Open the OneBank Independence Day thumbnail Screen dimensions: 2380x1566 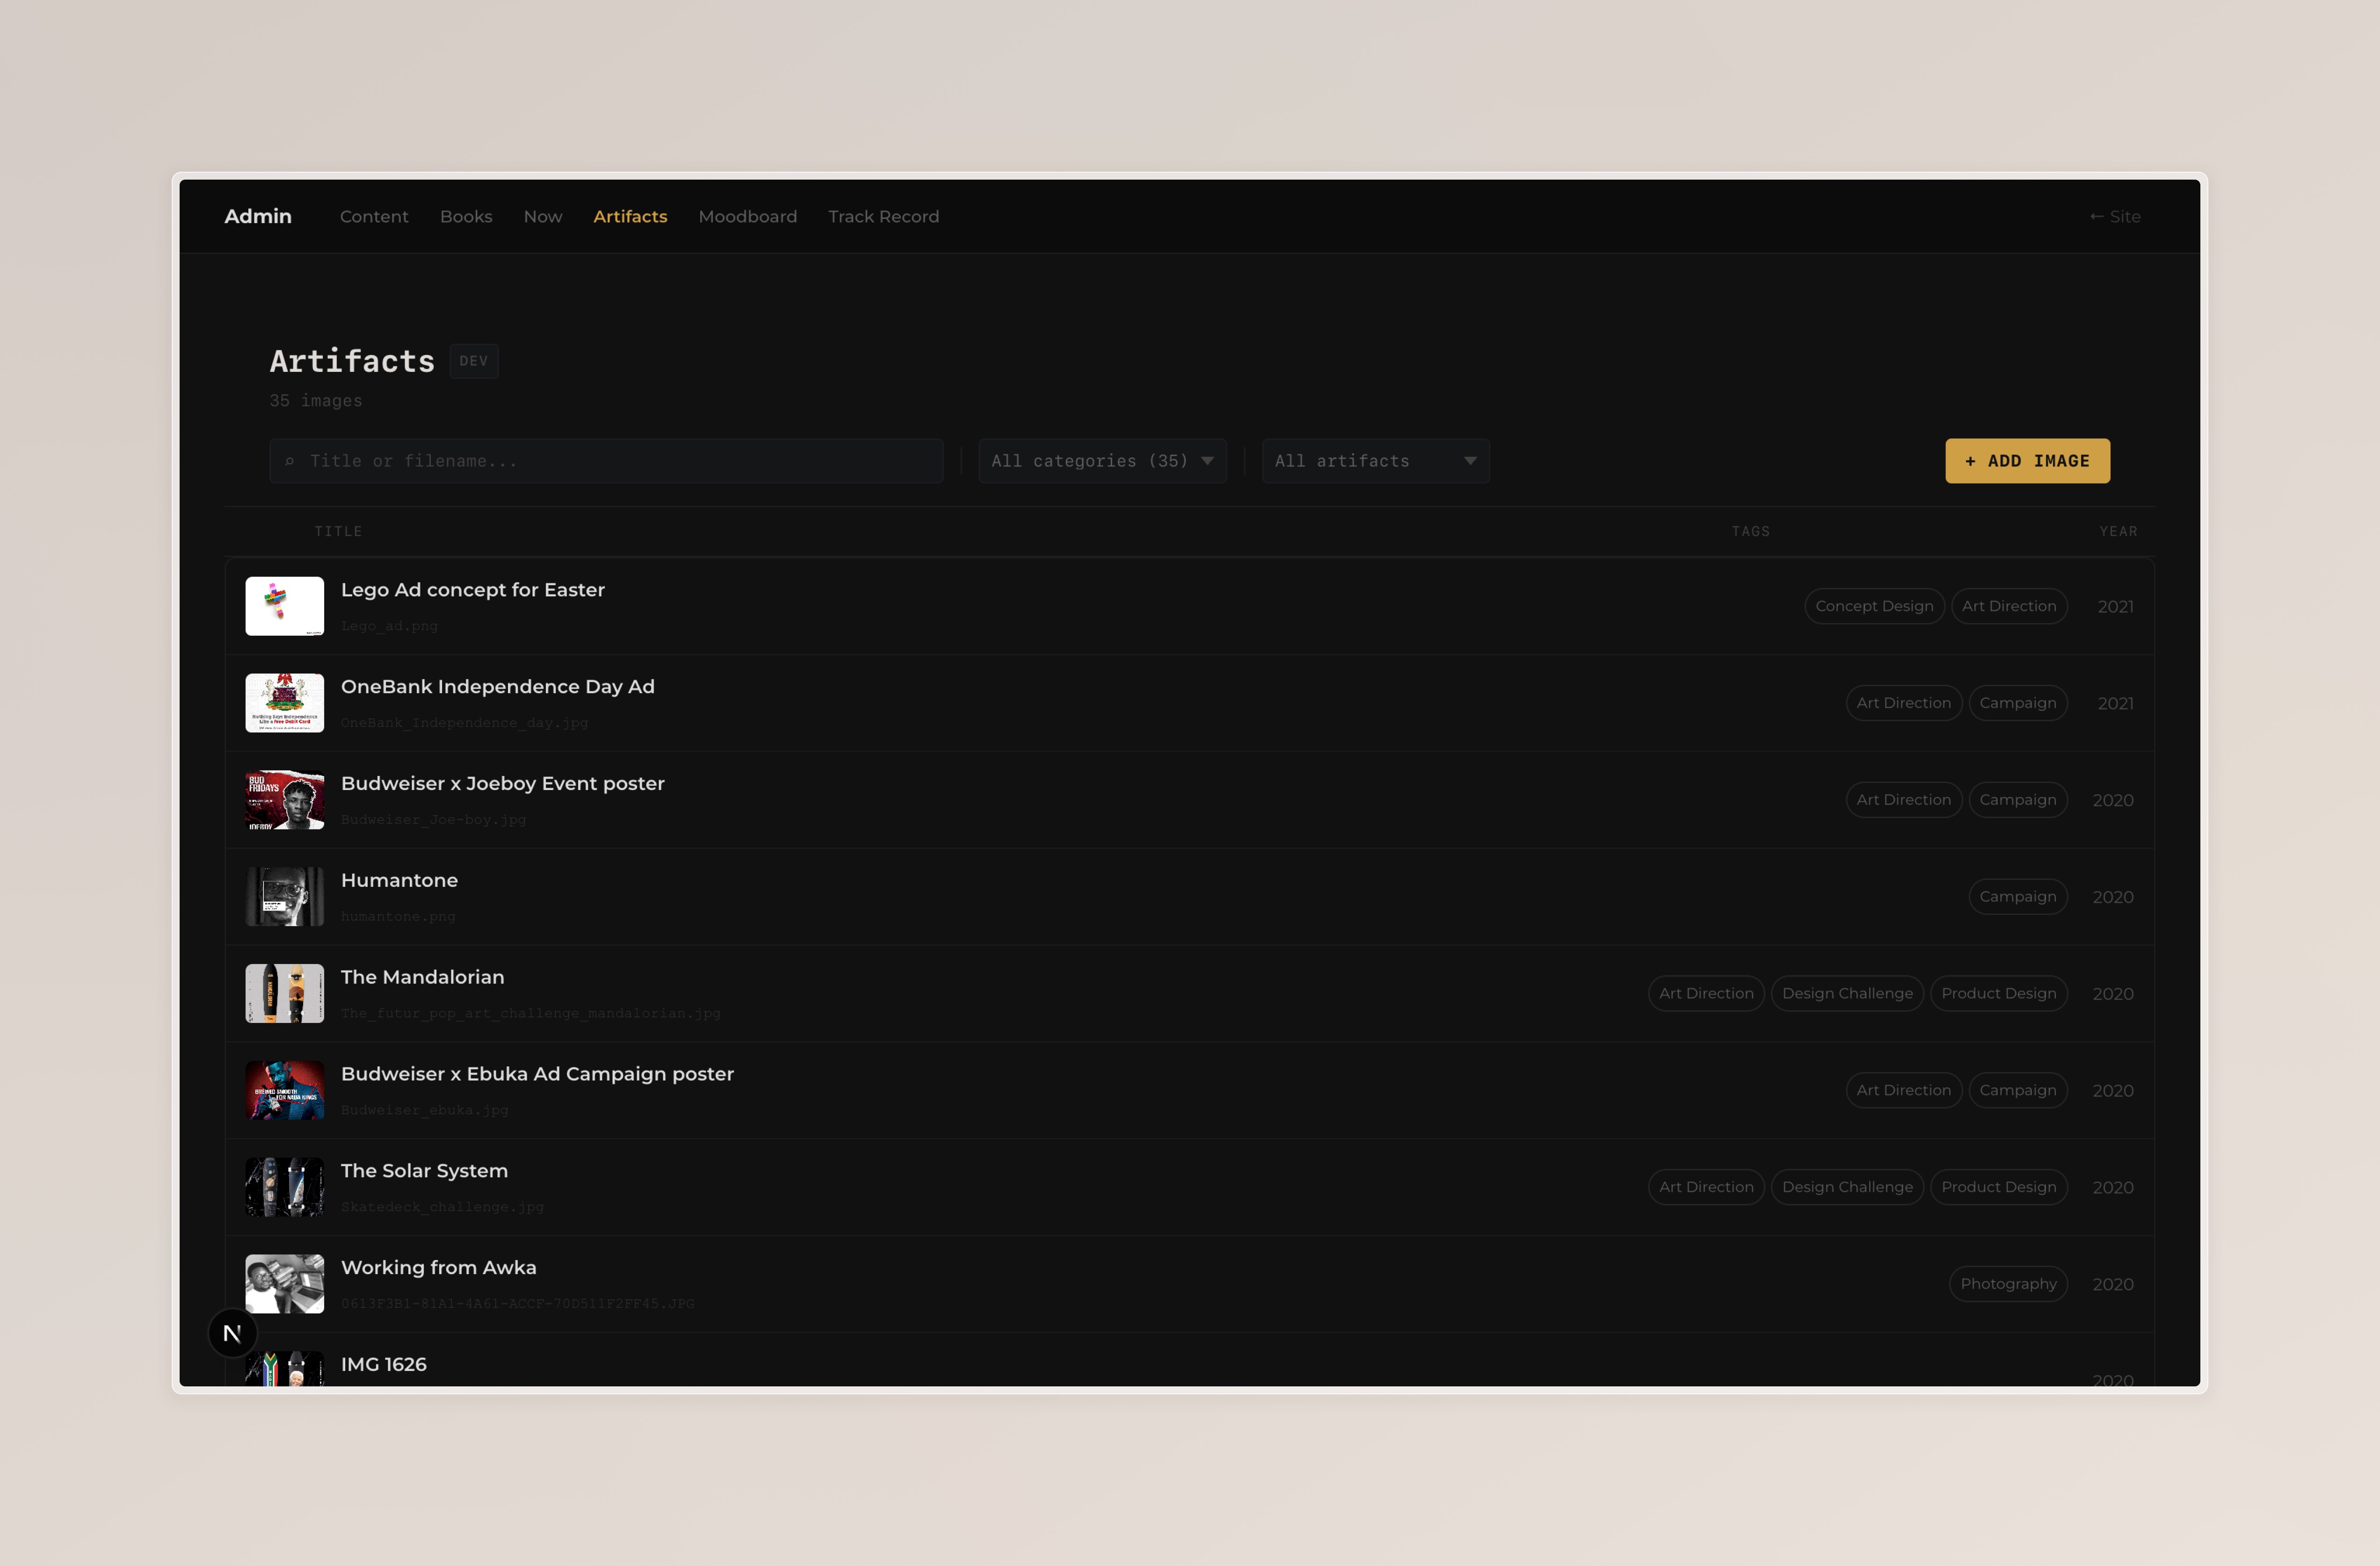[284, 703]
